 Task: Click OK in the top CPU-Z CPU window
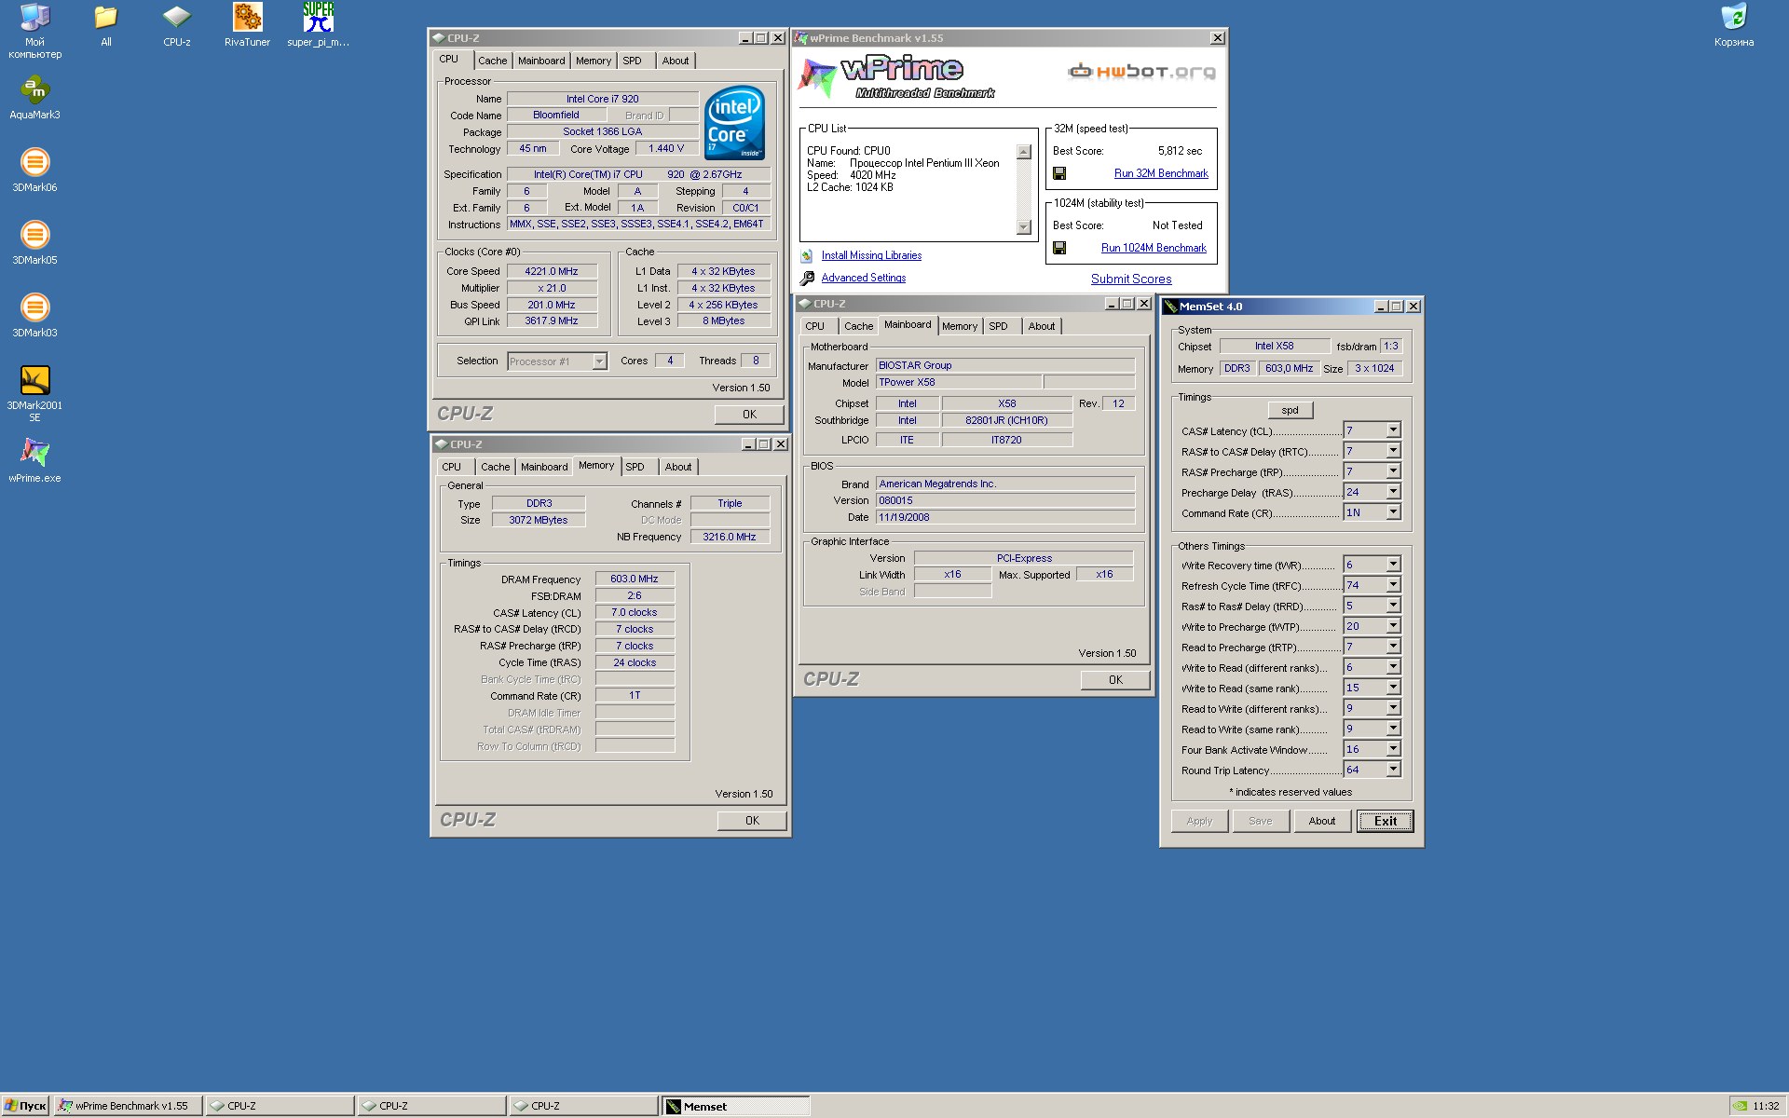(750, 415)
